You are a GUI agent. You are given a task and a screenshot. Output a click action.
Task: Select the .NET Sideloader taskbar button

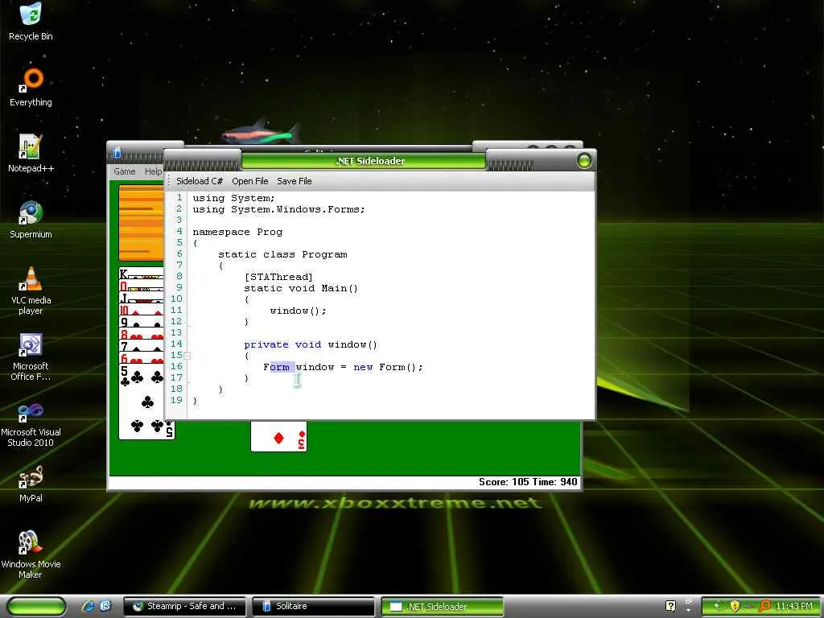442,606
